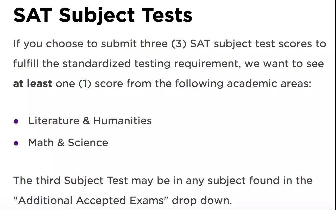Select the "Literature & Humanities" list item
This screenshot has width=336, height=210.
point(90,121)
